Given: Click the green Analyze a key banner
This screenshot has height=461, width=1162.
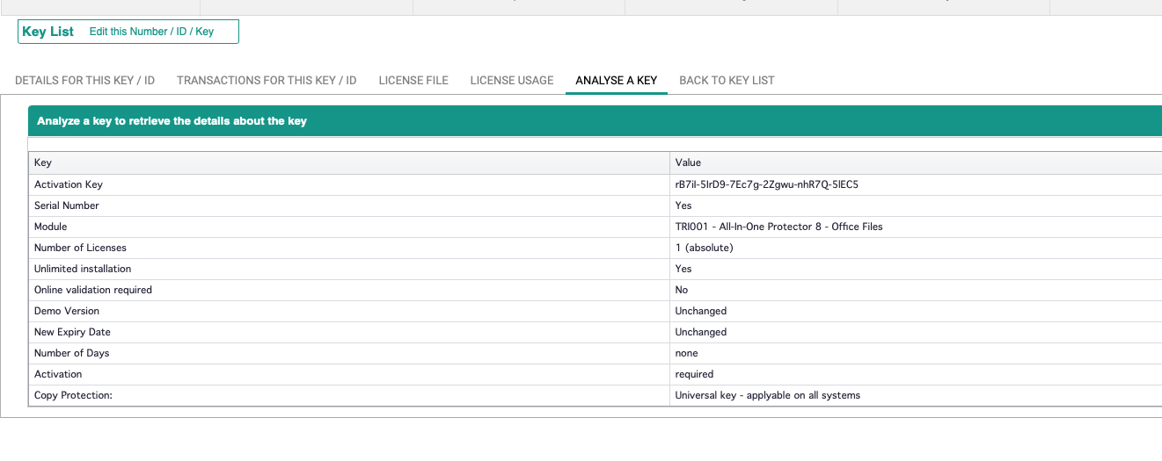Looking at the screenshot, I should tap(595, 121).
